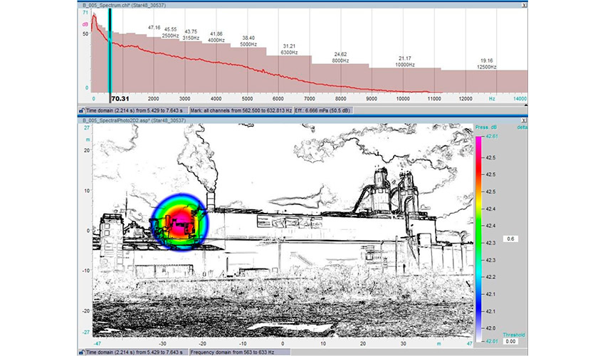
Task: Click the 12500Hz band label in spectrum
Action: [x=487, y=68]
